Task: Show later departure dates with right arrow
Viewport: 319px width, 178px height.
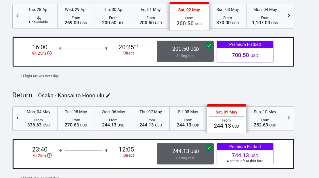Action: (289, 16)
